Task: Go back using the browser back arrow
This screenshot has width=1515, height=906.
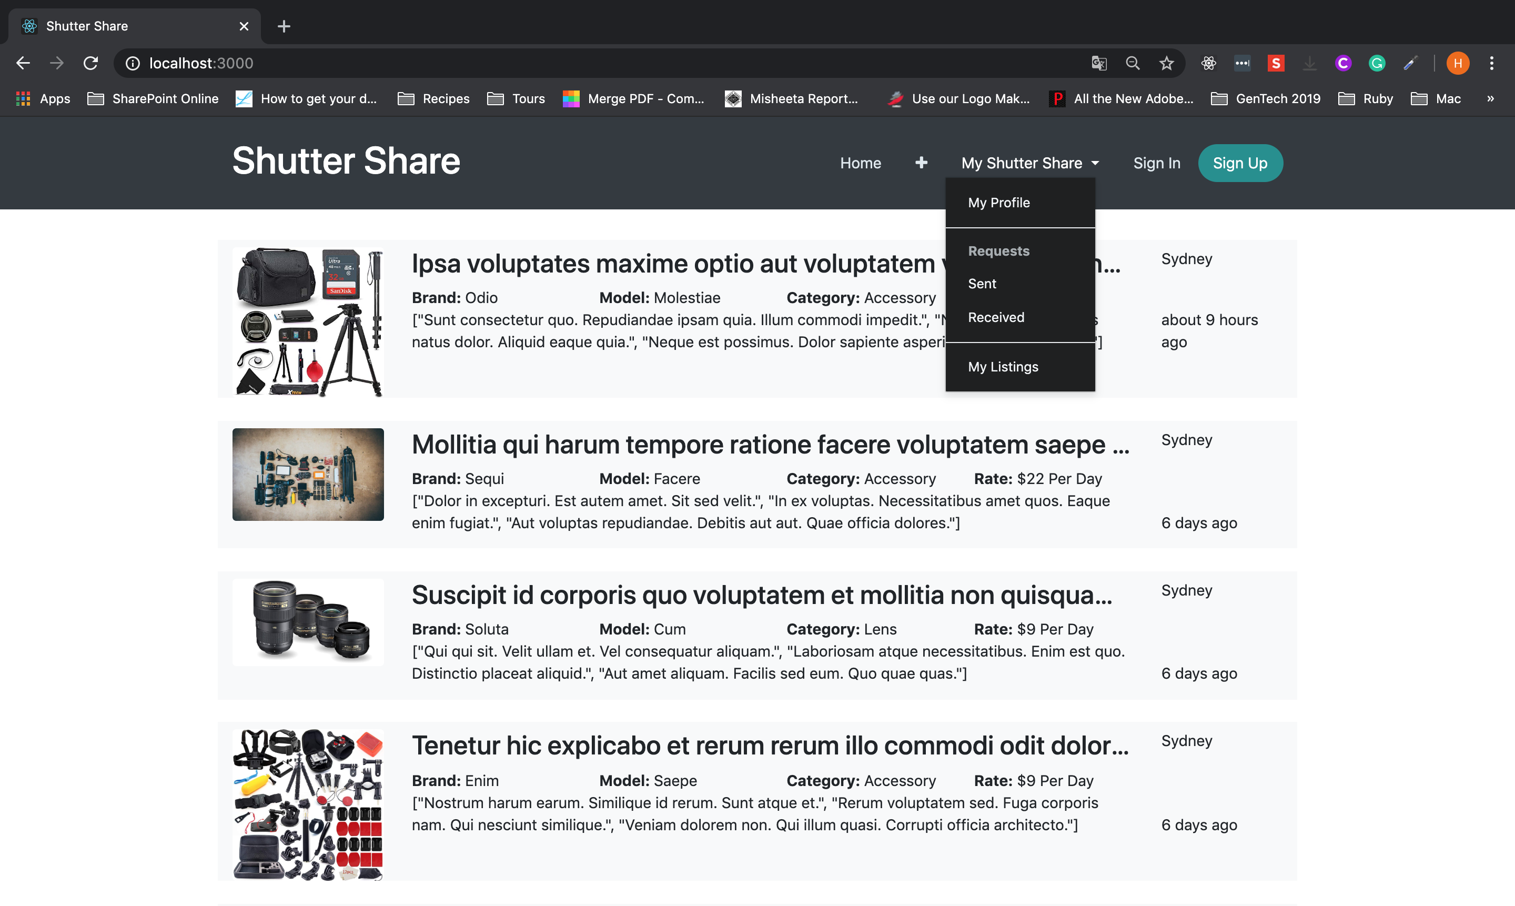Action: click(x=23, y=63)
